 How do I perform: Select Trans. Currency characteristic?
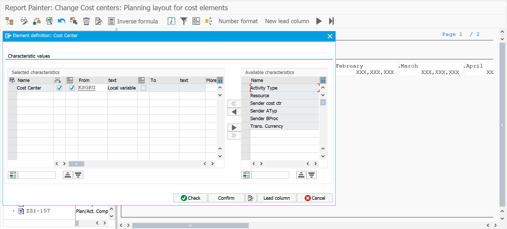pos(284,126)
